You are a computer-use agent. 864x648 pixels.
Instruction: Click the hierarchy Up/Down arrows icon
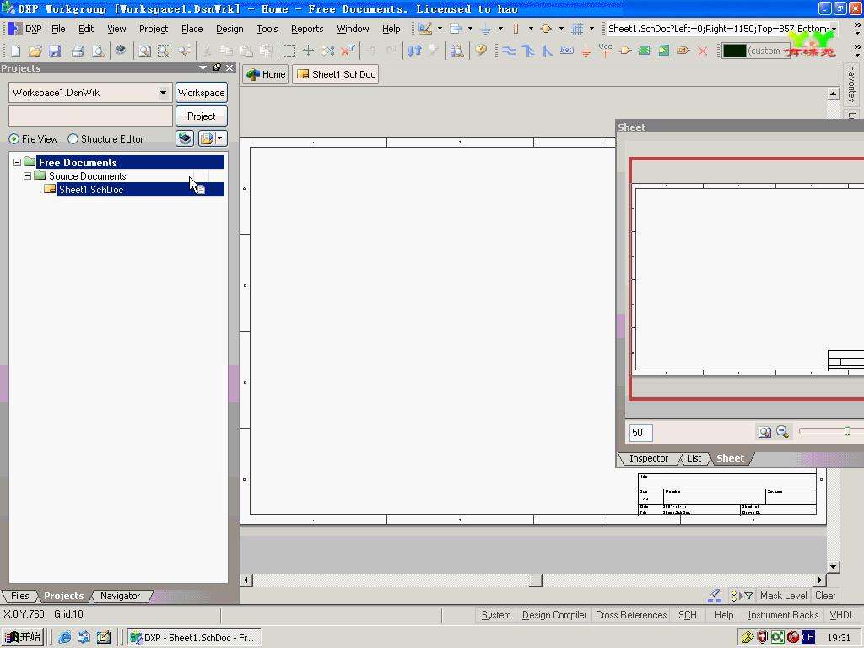414,51
